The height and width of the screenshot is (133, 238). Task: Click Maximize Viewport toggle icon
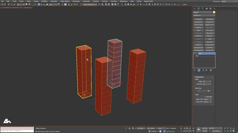pyautogui.click(x=234, y=131)
